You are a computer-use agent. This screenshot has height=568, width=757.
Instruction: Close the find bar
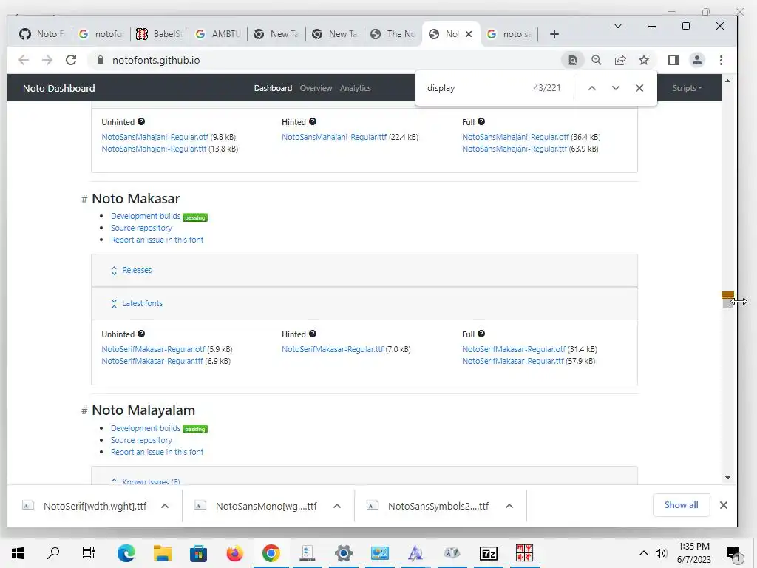pos(639,88)
